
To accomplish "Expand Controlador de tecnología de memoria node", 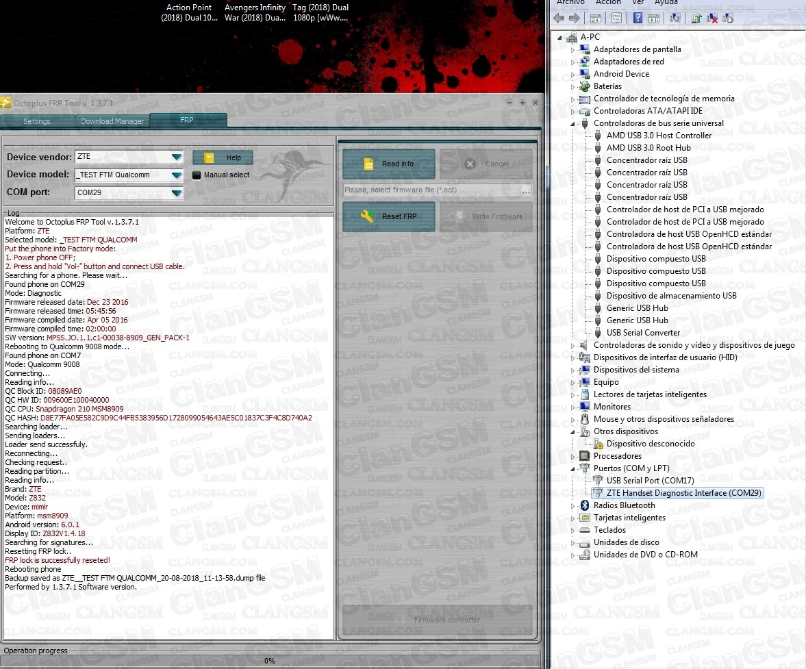I will [572, 99].
